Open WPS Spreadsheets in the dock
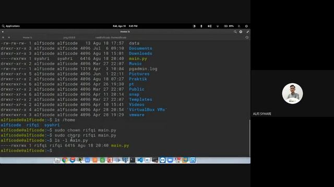This screenshot has width=334, height=187. point(102,160)
